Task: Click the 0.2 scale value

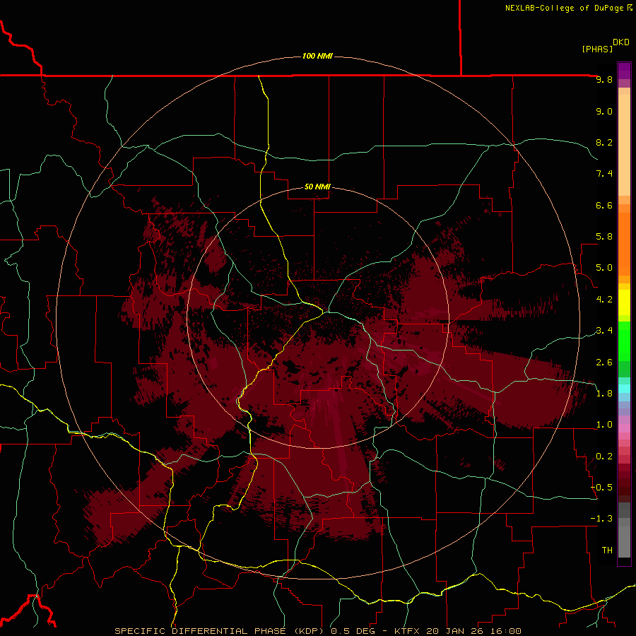Action: click(604, 456)
